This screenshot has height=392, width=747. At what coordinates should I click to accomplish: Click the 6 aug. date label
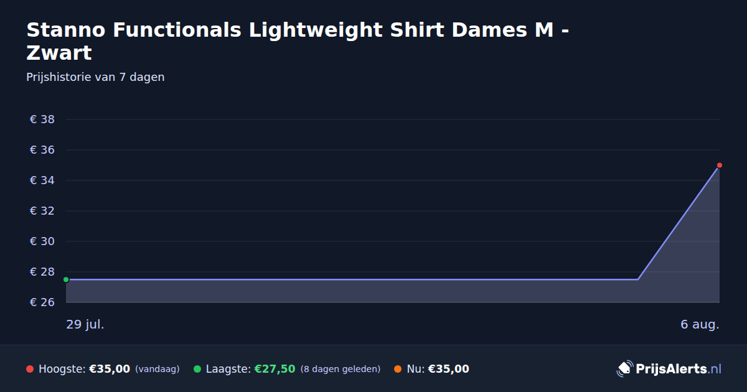point(700,324)
